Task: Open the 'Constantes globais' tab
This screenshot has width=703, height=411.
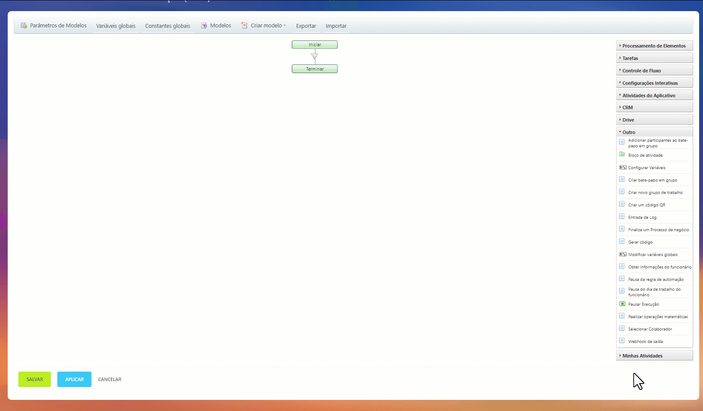Action: click(168, 26)
